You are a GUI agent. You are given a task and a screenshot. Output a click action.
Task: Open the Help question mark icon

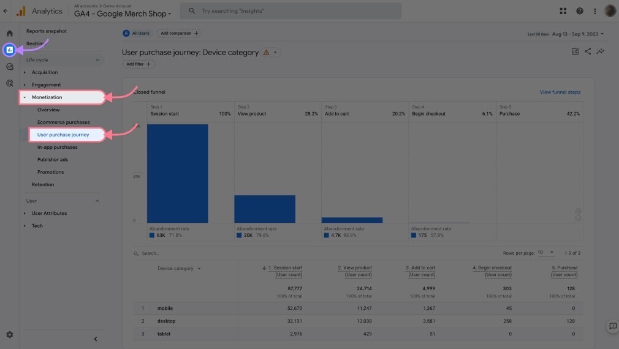(580, 11)
